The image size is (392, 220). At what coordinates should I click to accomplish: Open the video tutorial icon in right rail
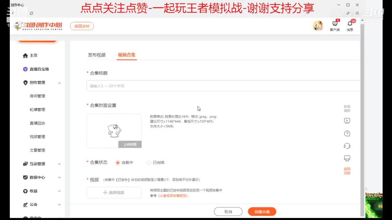347,121
